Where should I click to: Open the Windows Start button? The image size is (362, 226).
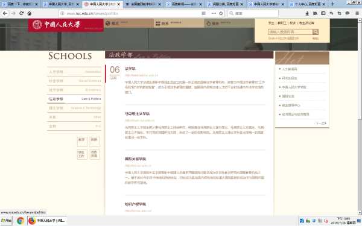(6, 221)
